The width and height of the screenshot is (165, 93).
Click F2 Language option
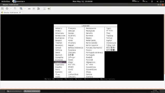click(58, 79)
